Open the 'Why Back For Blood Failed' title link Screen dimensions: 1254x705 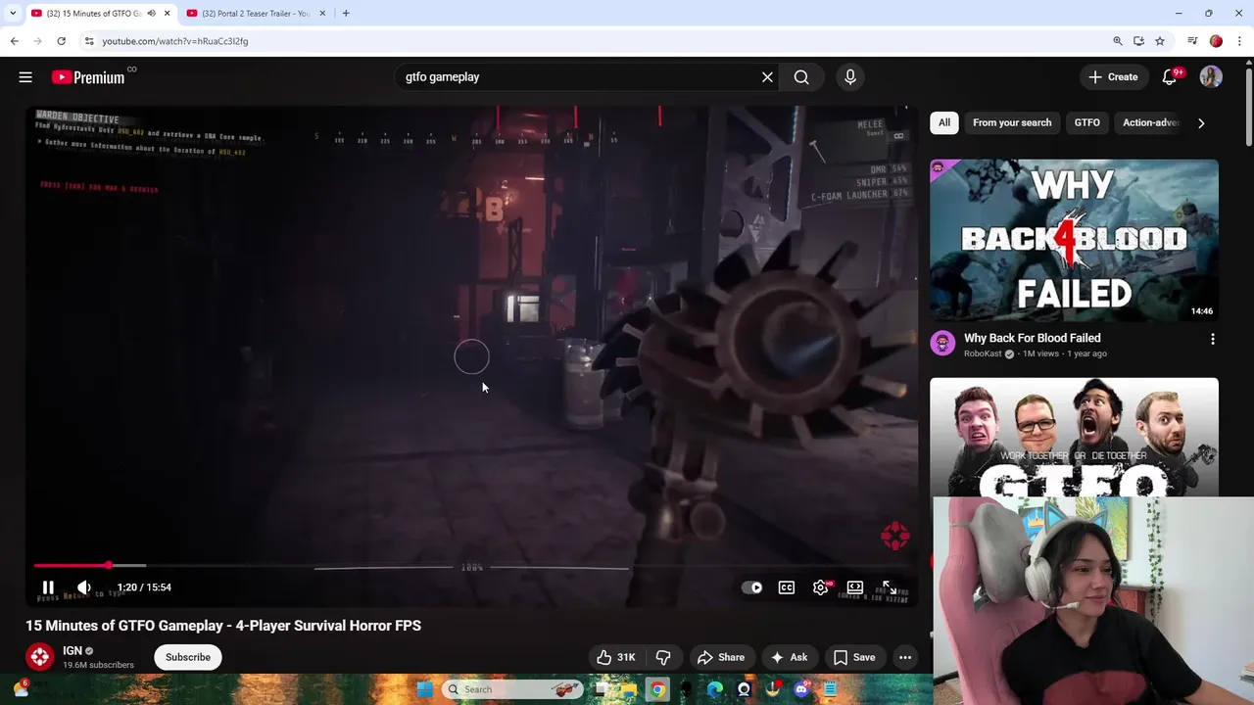click(x=1032, y=338)
